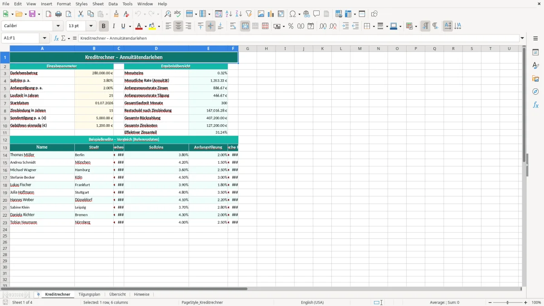Toggle Underline formatting
This screenshot has width=544, height=306.
(x=123, y=26)
